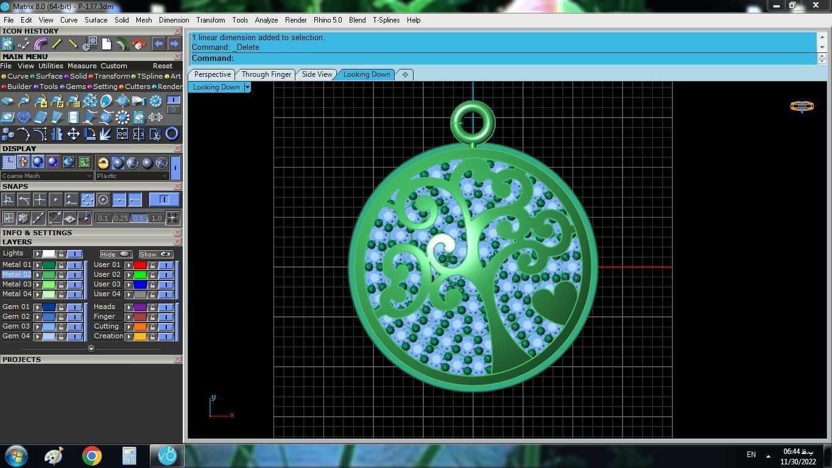The height and width of the screenshot is (468, 832).
Task: Toggle the tangent snap icon
Action: (24, 199)
